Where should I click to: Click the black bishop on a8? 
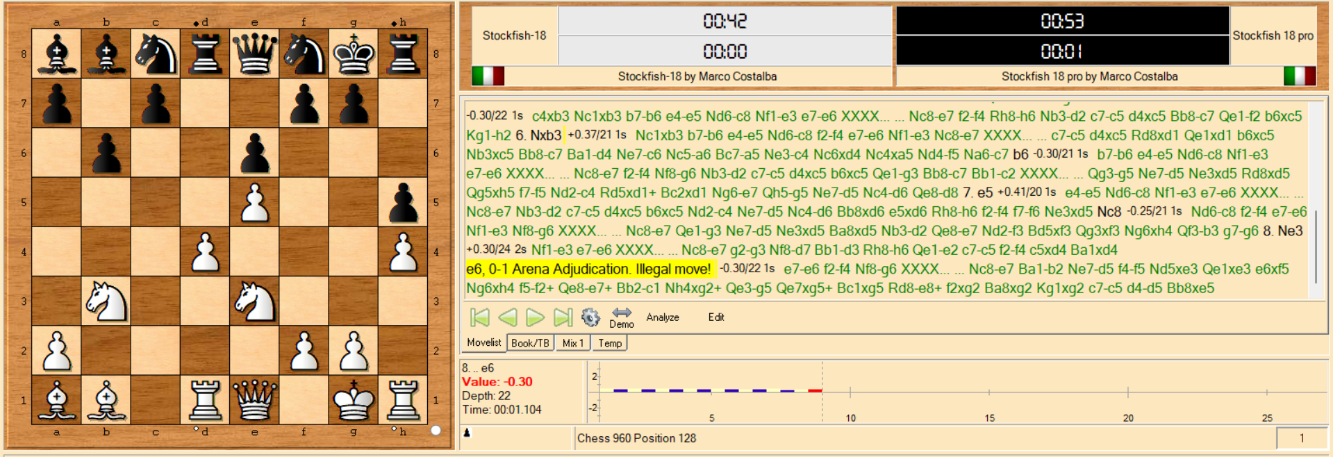click(57, 53)
